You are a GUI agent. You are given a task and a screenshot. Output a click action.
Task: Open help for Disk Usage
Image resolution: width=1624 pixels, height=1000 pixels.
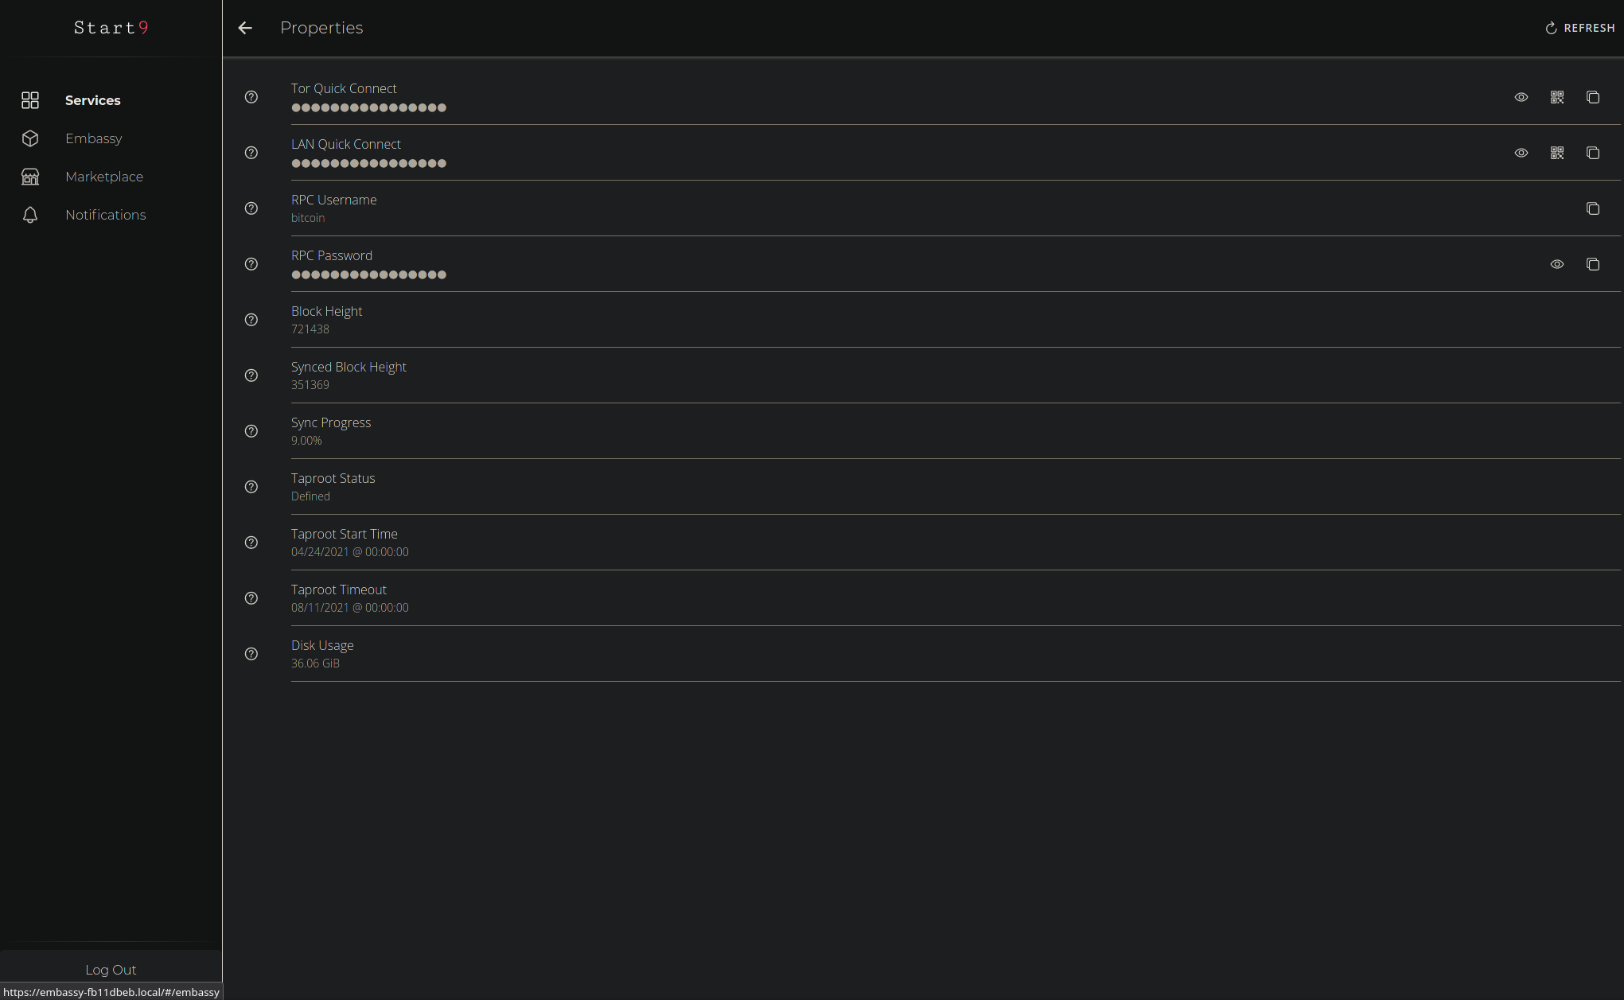pos(251,654)
